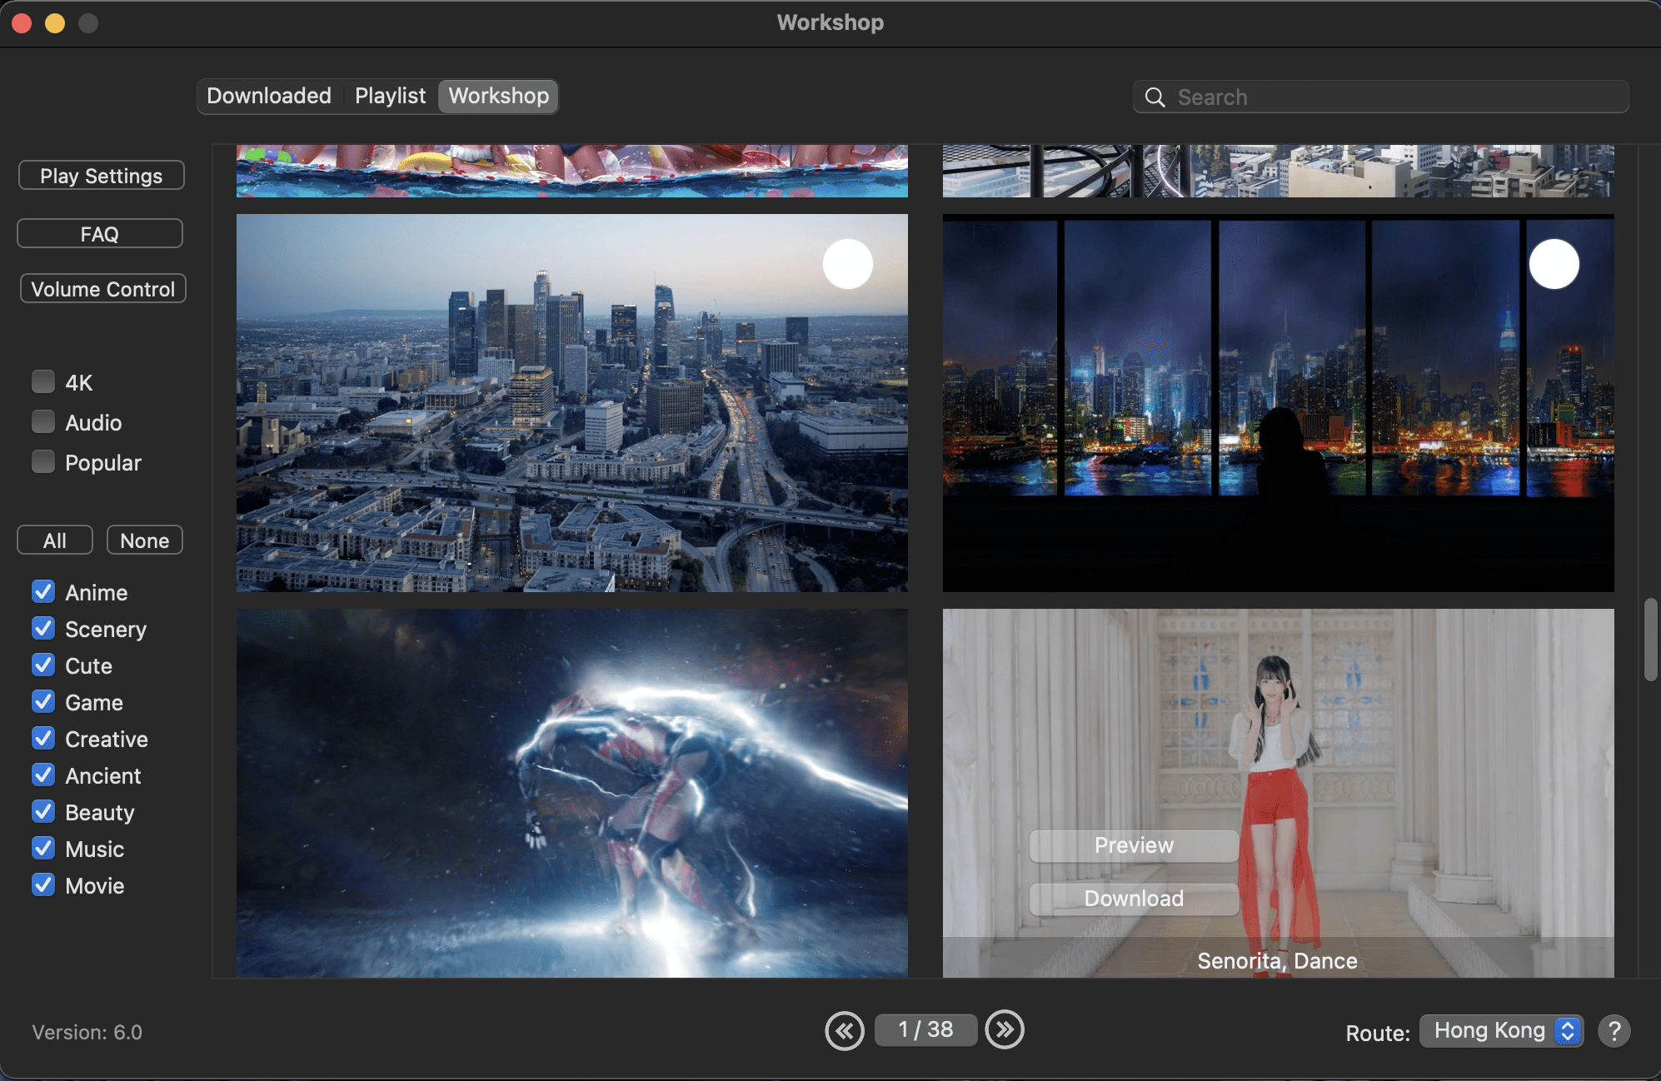Click the yellow minimize window button
The height and width of the screenshot is (1081, 1661).
[55, 22]
